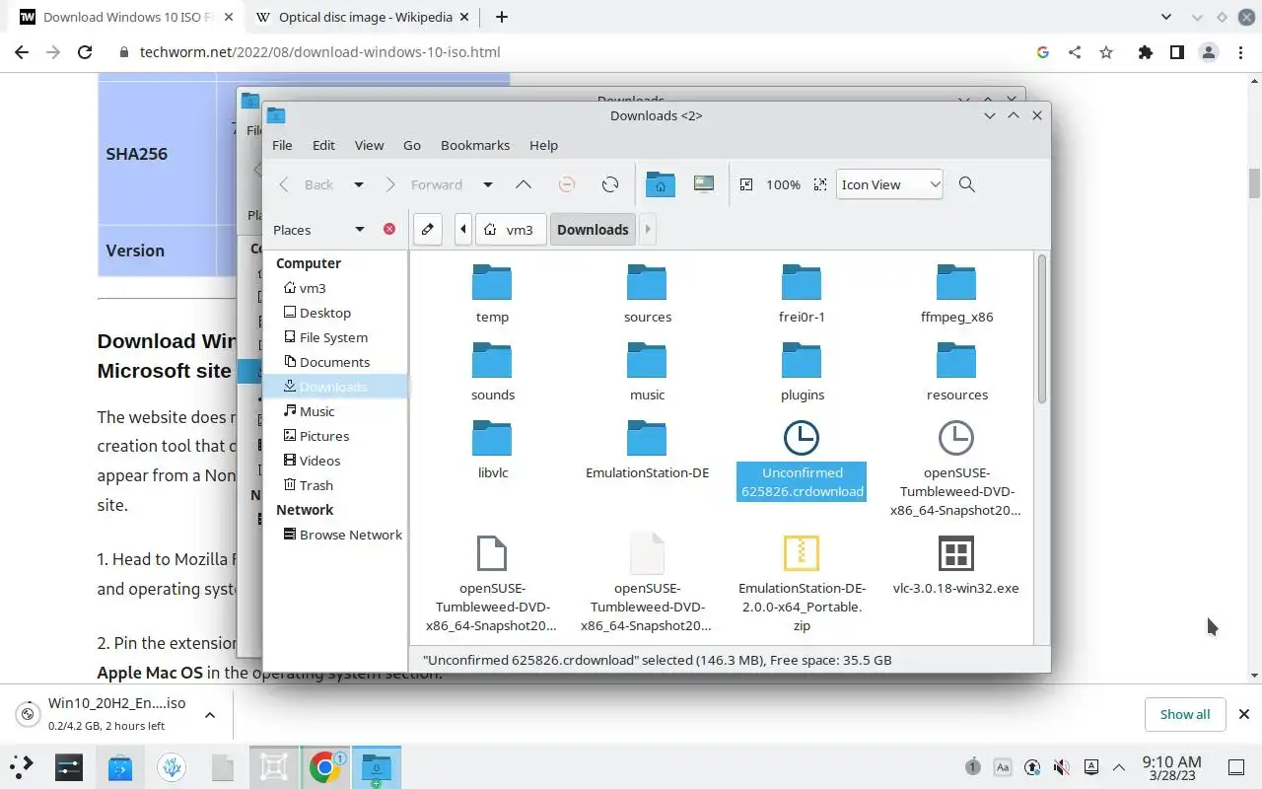
Task: Open the Chrome extensions puzzle icon
Action: pyautogui.click(x=1145, y=52)
